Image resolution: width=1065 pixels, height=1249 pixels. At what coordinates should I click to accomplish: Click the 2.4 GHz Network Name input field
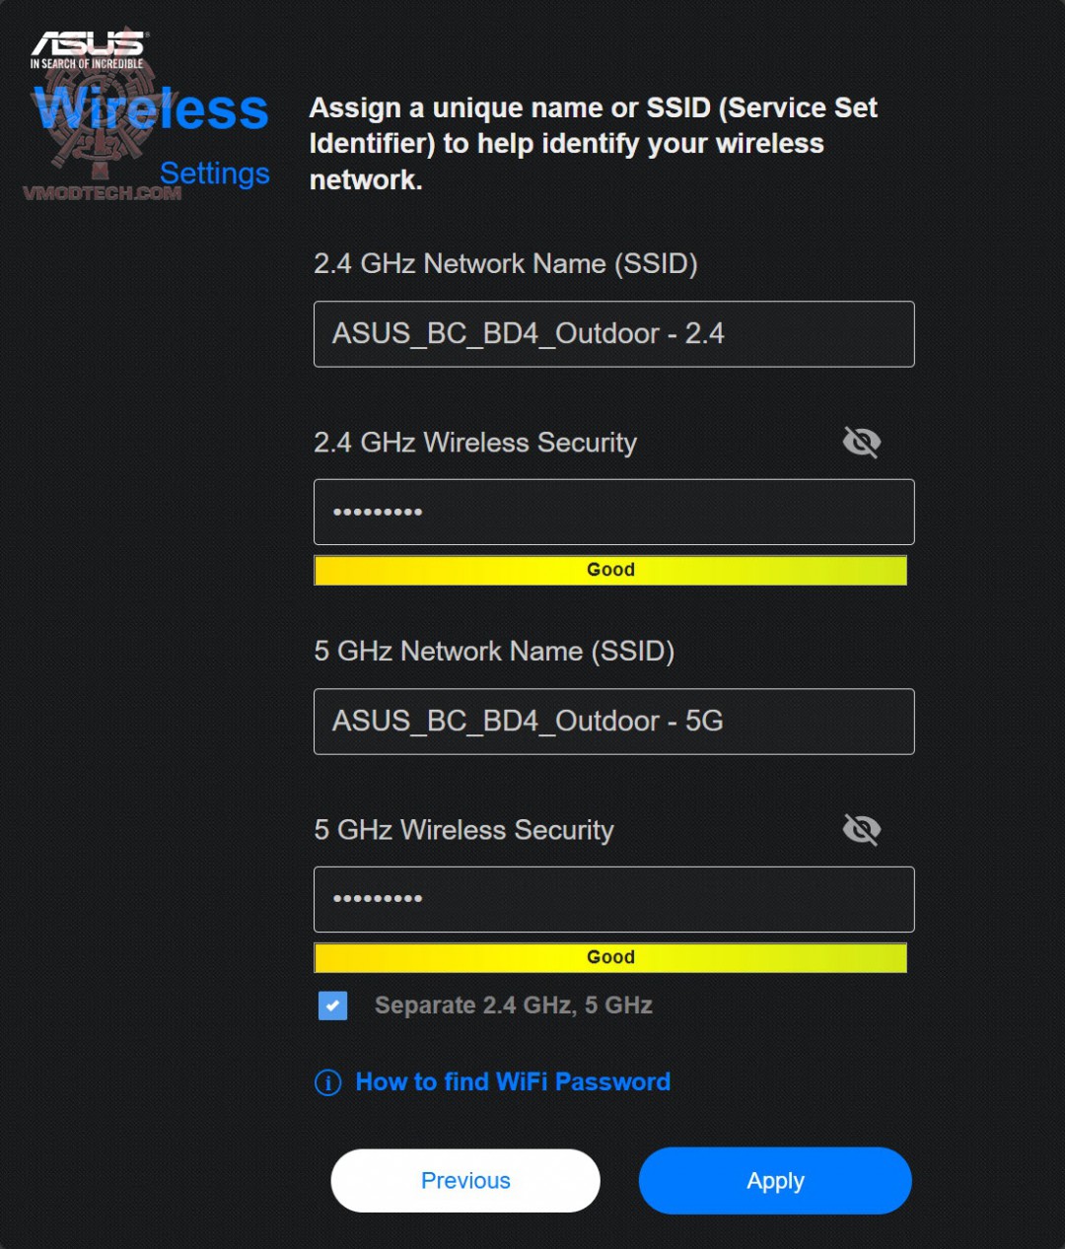coord(613,334)
